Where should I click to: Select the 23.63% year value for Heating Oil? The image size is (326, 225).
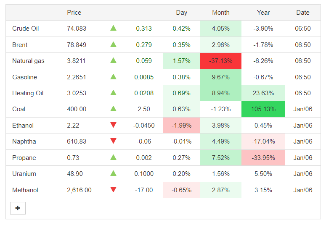[263, 93]
